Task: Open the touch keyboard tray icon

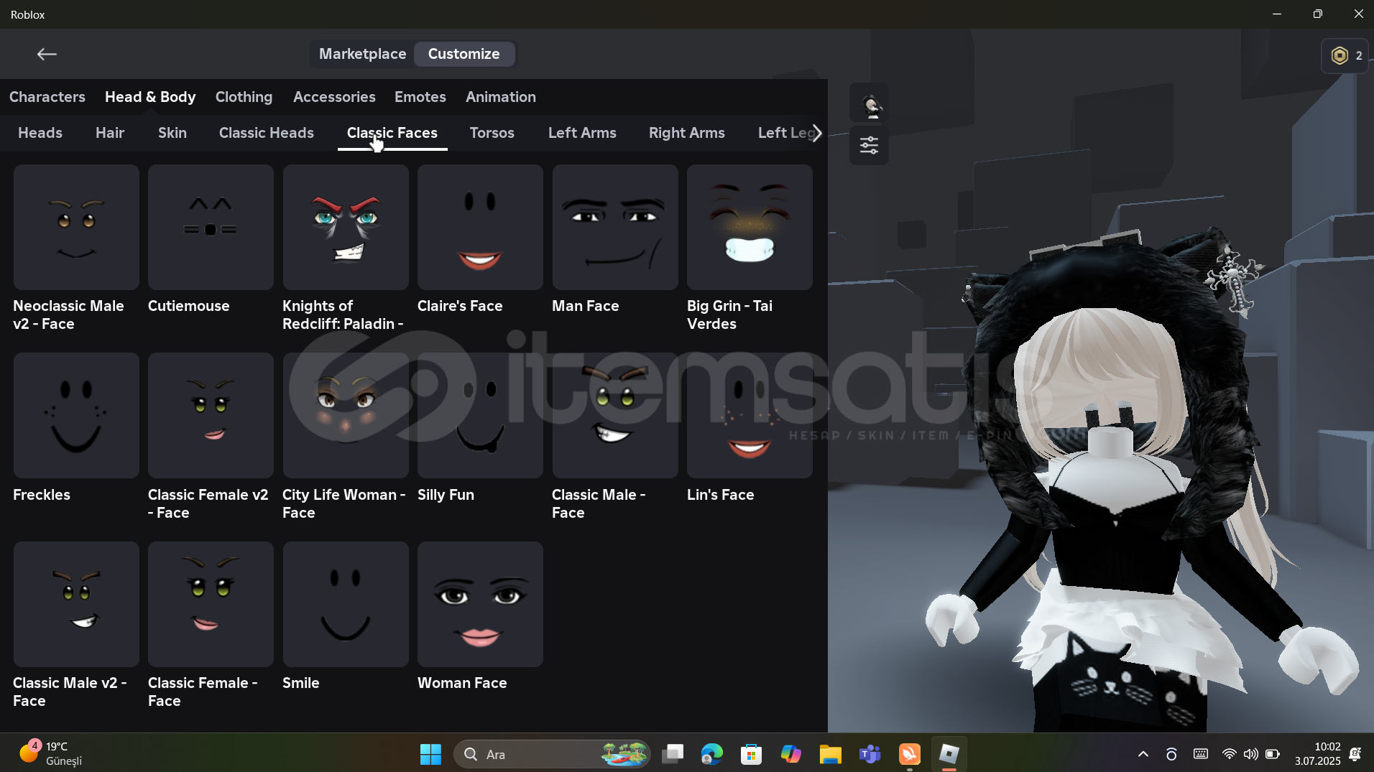Action: (1201, 754)
